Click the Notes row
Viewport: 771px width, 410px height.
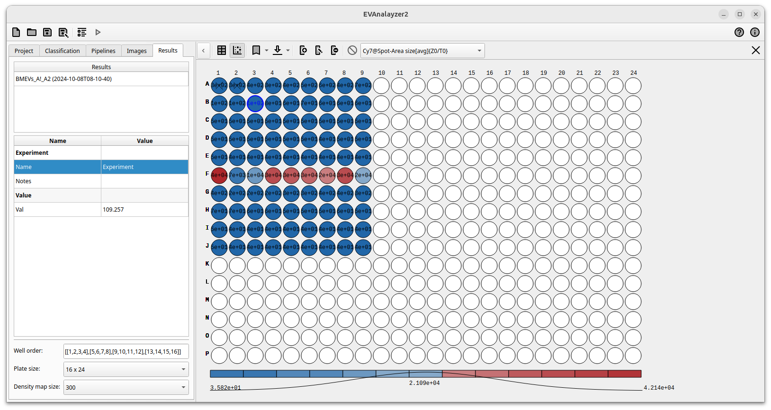coord(101,181)
